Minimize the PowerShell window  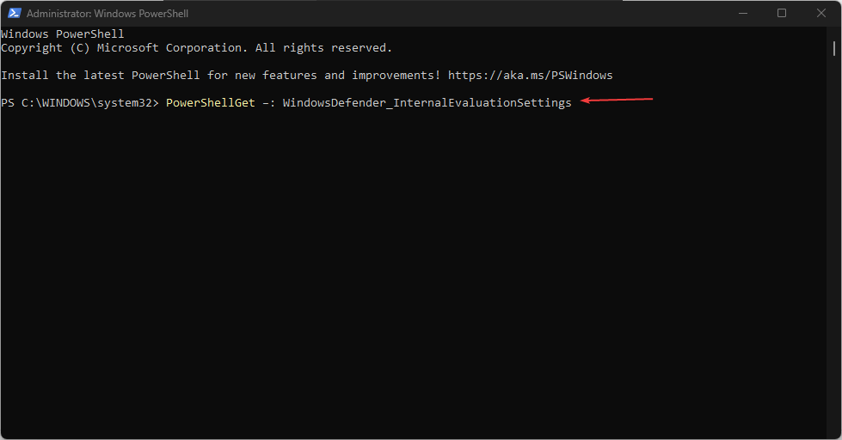(x=742, y=14)
